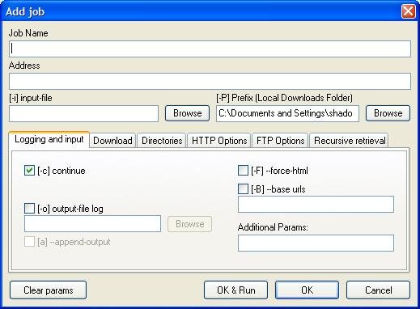The height and width of the screenshot is (309, 420).
Task: Tick the [-F] --force-html checkbox
Action: click(x=243, y=171)
